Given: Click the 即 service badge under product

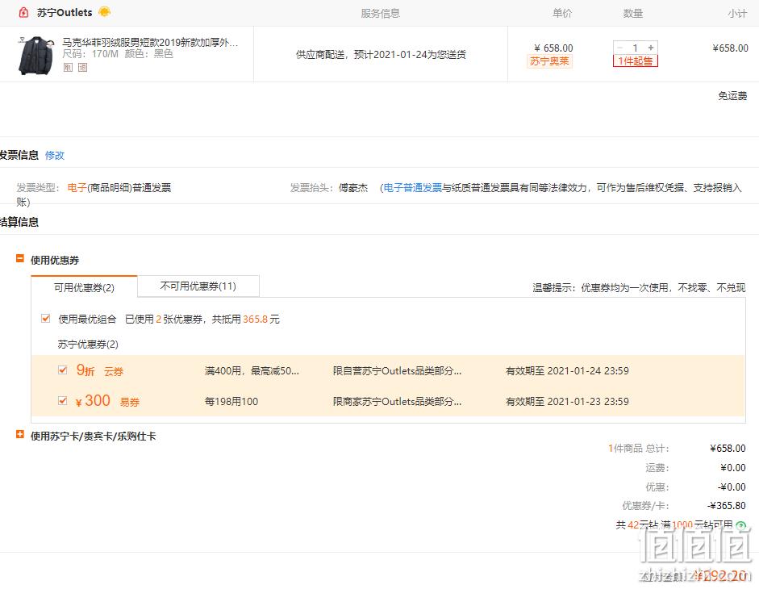Looking at the screenshot, I should tap(68, 67).
